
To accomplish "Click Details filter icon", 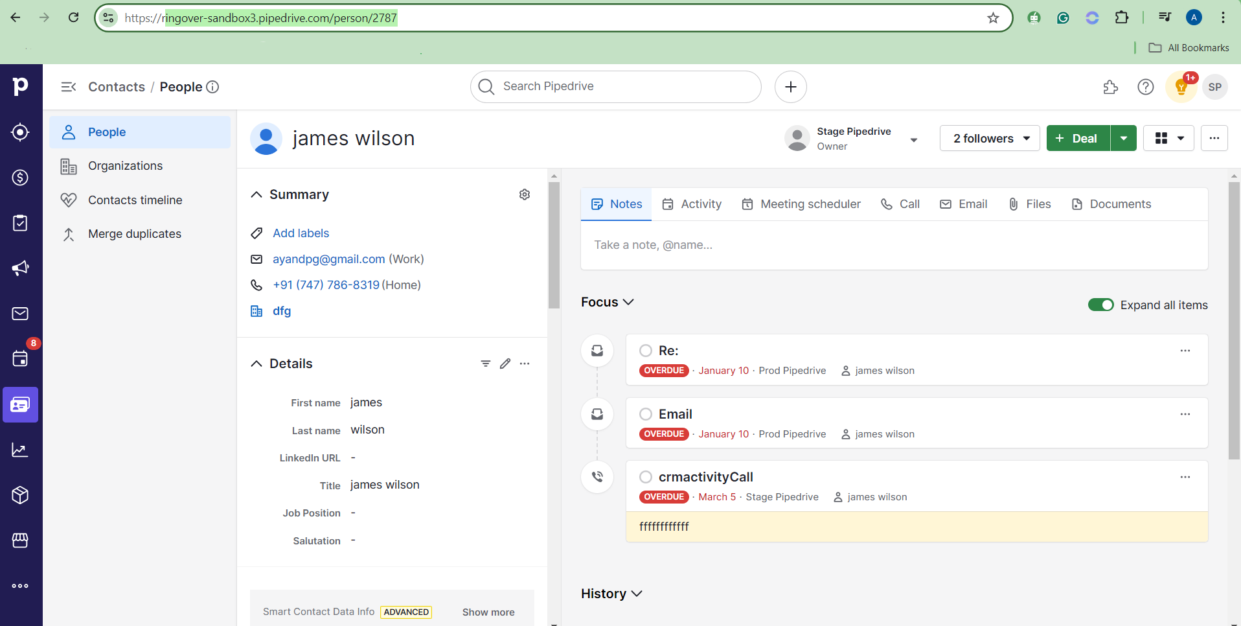I will [486, 364].
